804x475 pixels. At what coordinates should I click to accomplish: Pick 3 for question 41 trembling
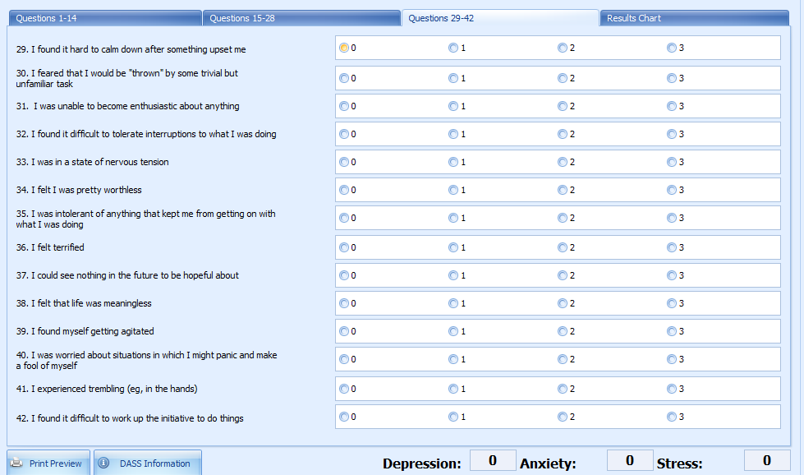point(671,389)
